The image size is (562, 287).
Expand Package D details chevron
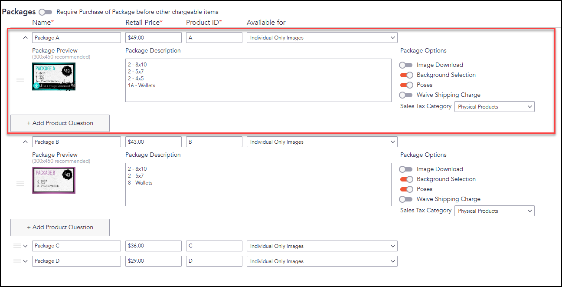point(25,261)
